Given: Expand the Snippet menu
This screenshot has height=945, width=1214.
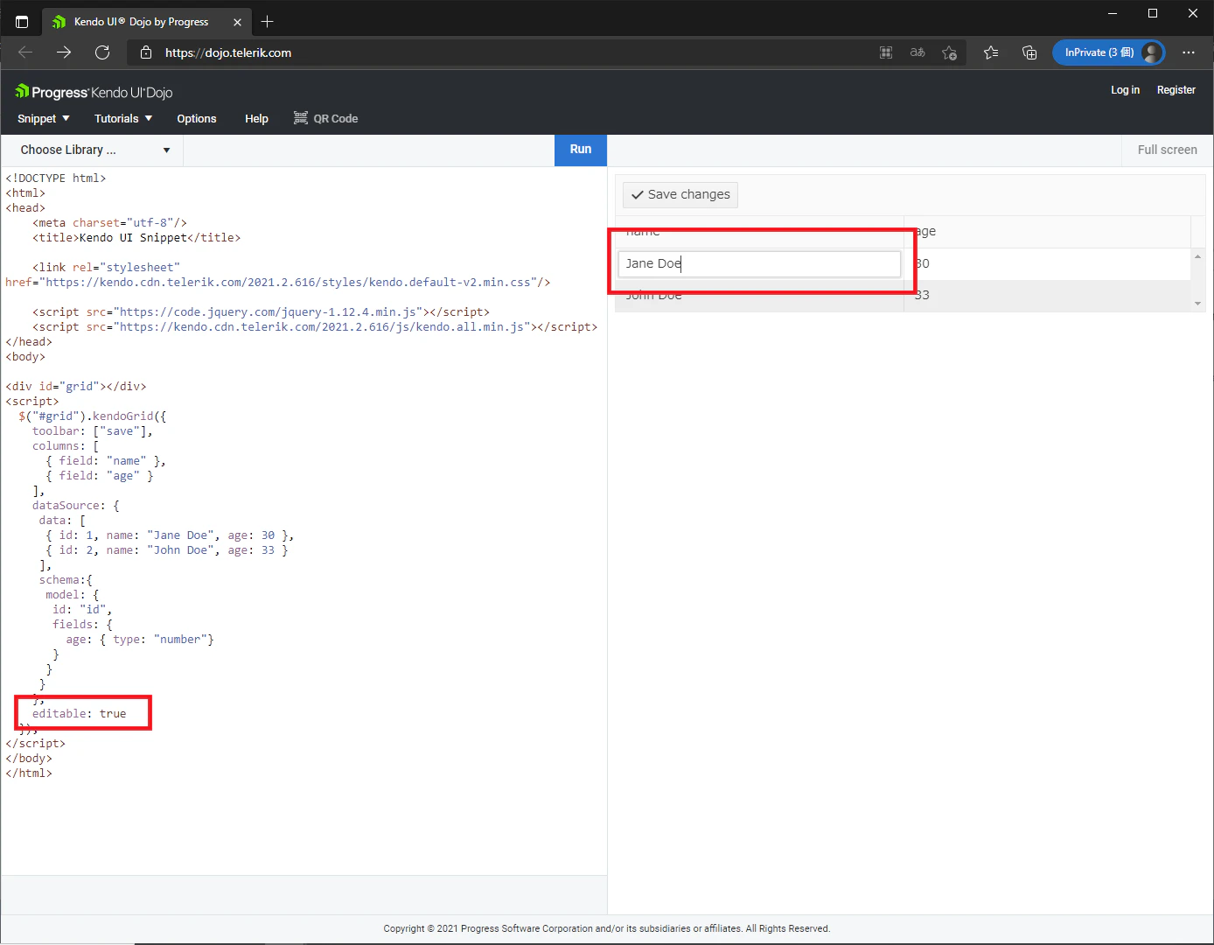Looking at the screenshot, I should [x=43, y=119].
